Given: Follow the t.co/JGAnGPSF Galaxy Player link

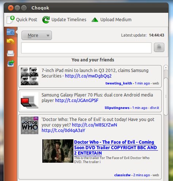Looking at the screenshot, I should [77, 101].
